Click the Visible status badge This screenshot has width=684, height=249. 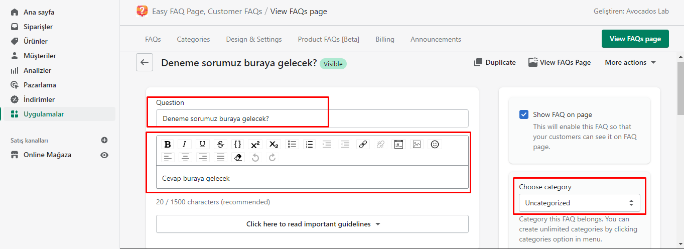coord(333,64)
